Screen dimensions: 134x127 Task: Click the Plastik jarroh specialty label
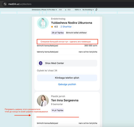(x=58, y=96)
